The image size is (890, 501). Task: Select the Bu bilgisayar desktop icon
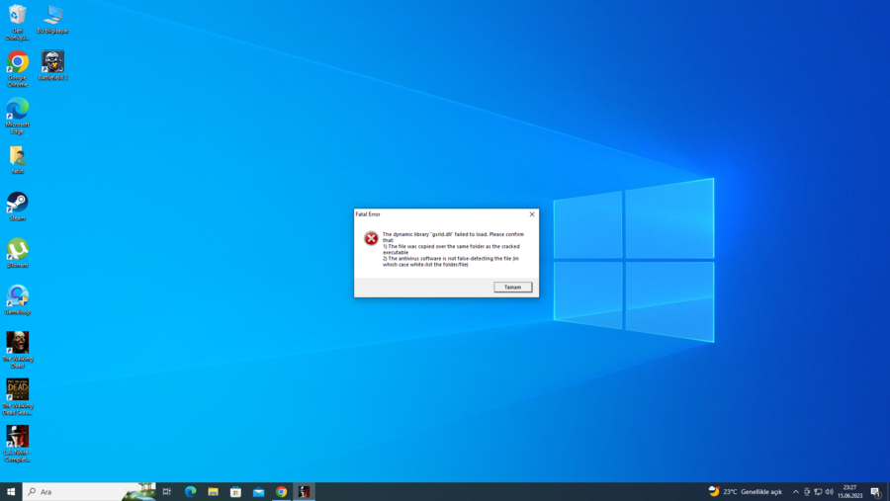[x=52, y=20]
